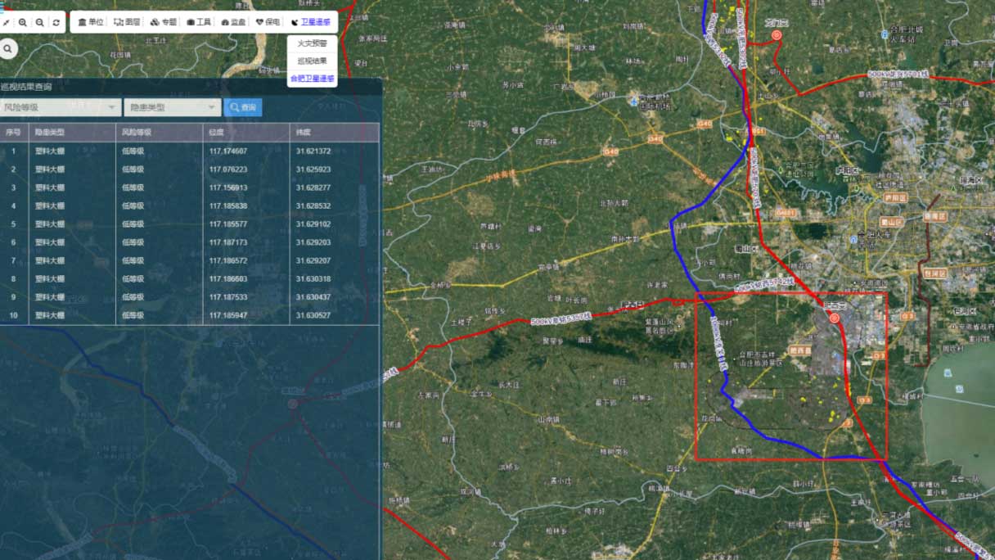The width and height of the screenshot is (995, 560).
Task: Choose 合肥卫星遥感 menu entry
Action: coord(312,79)
